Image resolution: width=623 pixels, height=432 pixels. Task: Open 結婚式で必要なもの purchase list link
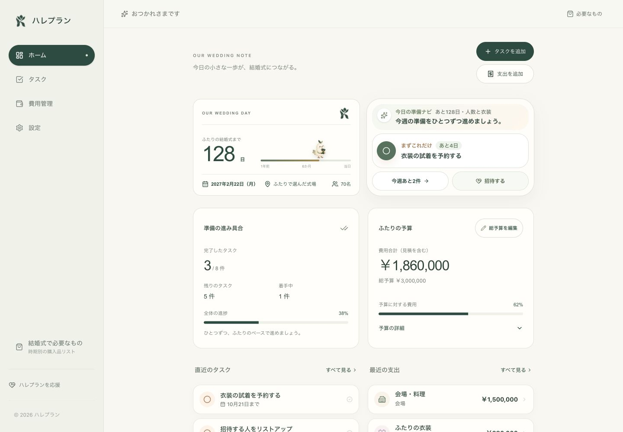(51, 347)
